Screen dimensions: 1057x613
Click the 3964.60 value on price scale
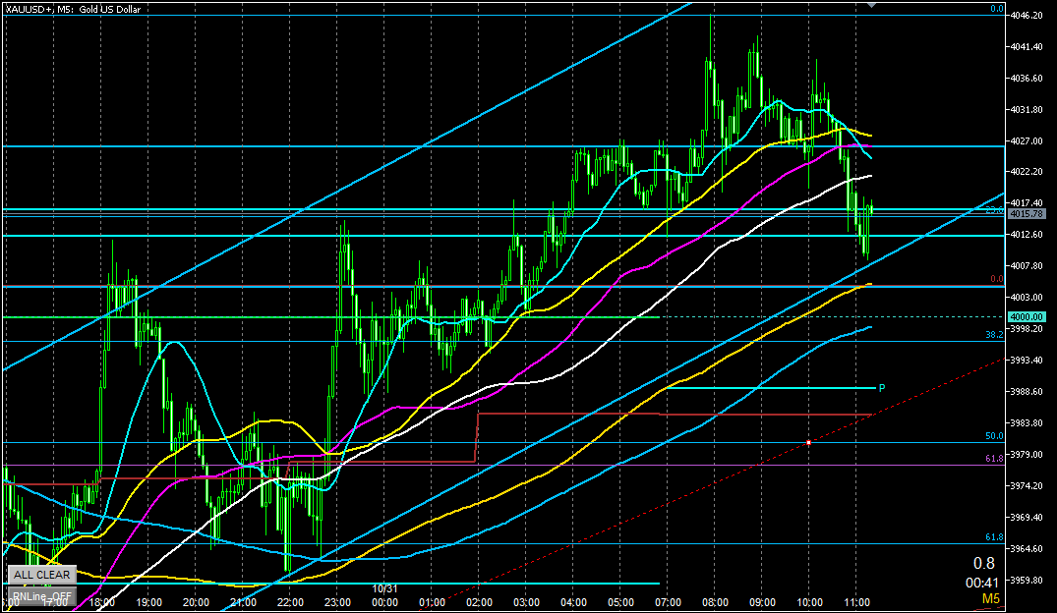(x=1028, y=549)
